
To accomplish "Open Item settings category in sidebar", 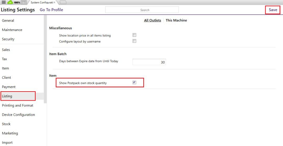I will coord(6,68).
